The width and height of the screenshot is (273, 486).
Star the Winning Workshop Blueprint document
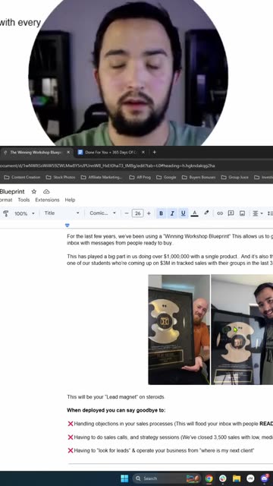click(34, 191)
